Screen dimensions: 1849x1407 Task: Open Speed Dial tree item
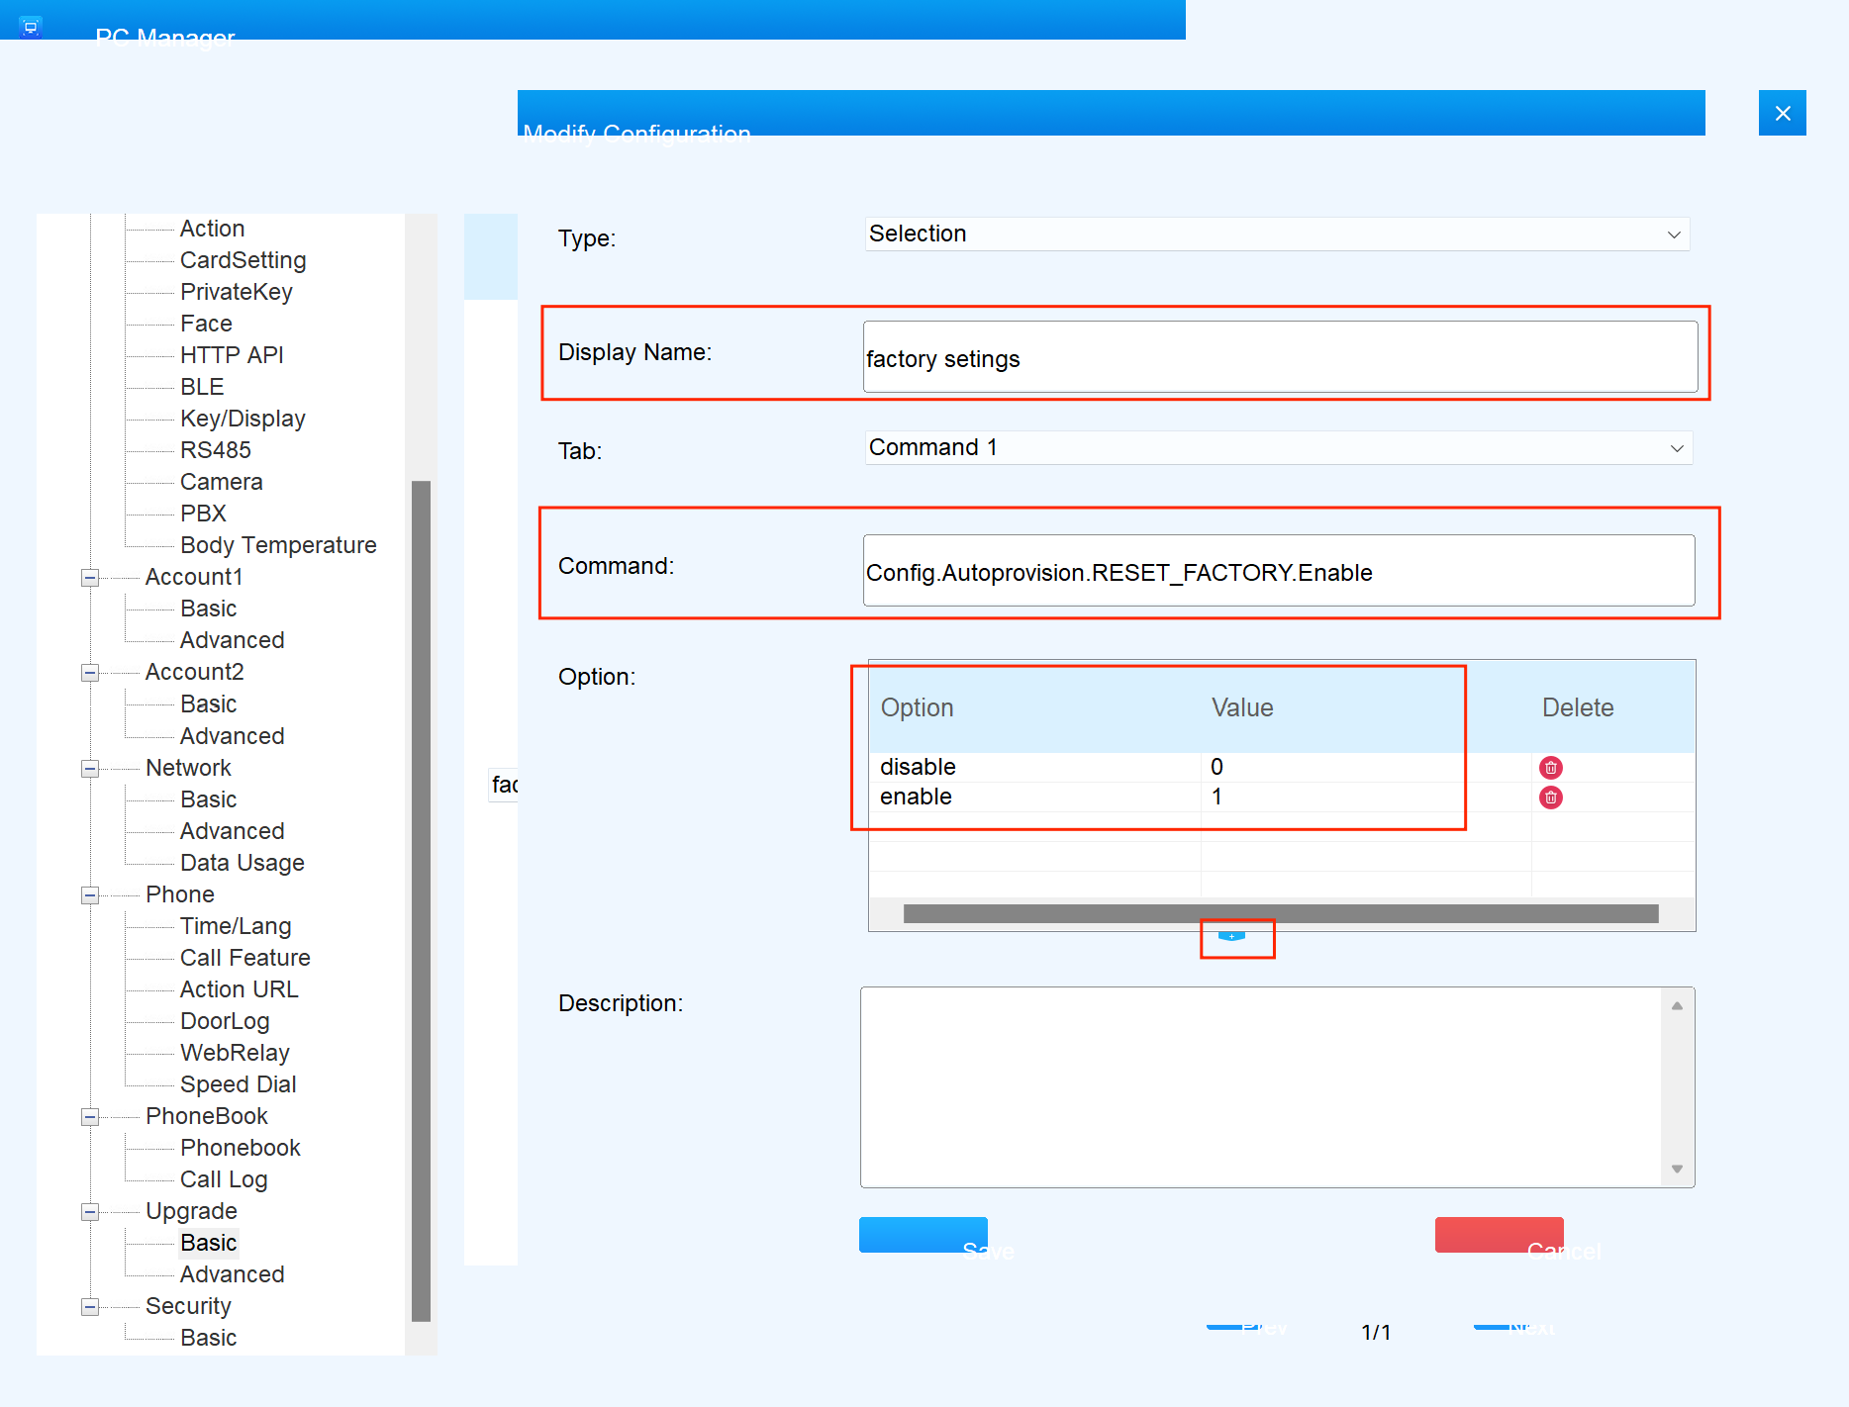click(x=239, y=1084)
